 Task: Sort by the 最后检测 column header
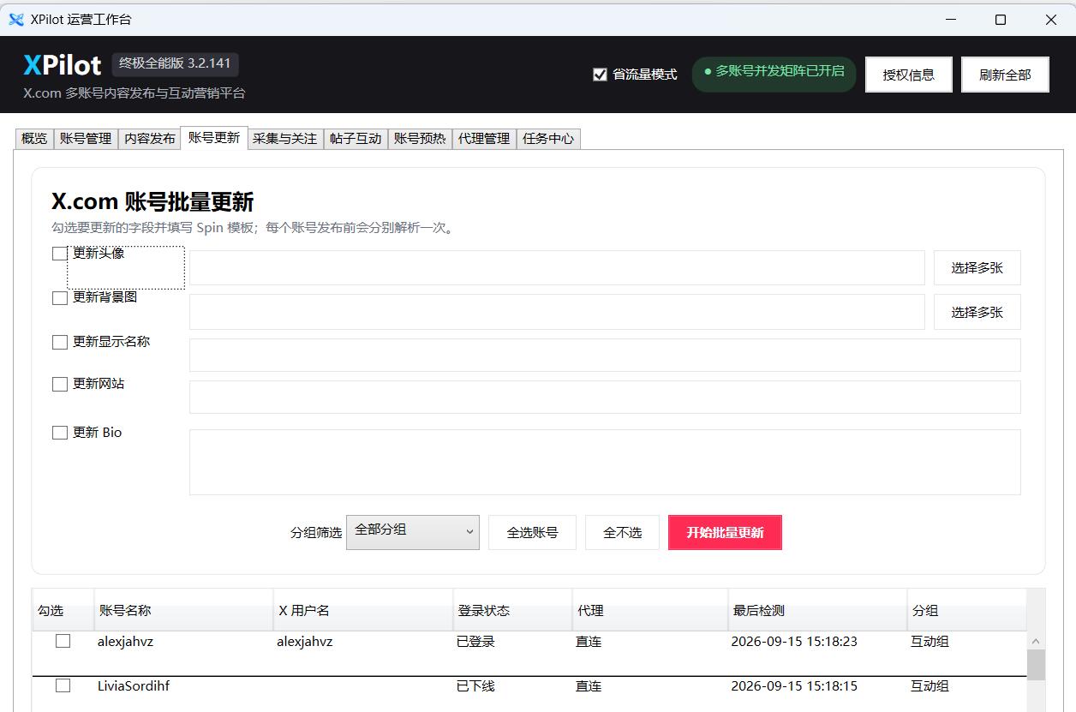(x=817, y=610)
